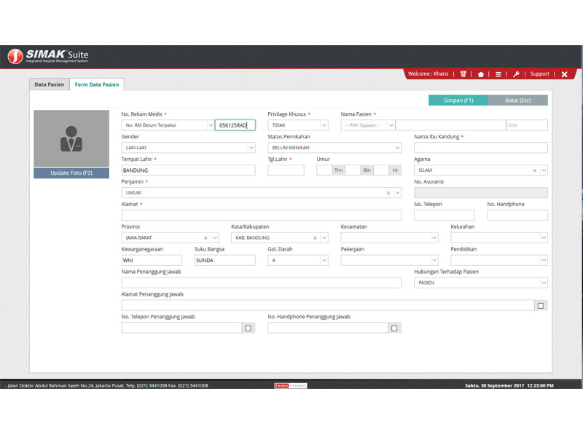Switch to the Data Pasien tab
Viewport: 583px width, 437px height.
[x=50, y=84]
